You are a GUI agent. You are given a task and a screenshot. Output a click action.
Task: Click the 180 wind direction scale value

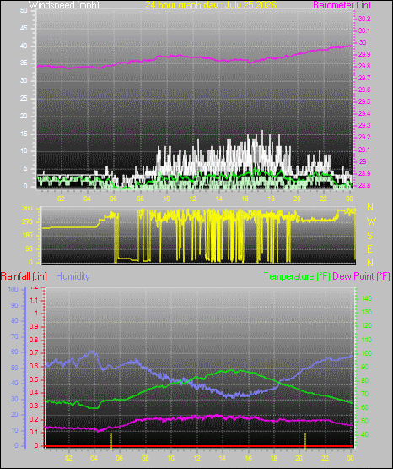28,236
